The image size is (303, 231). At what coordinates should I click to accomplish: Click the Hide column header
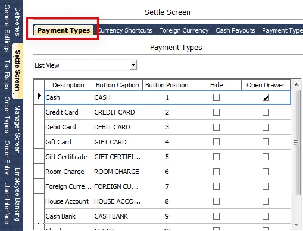tap(217, 85)
